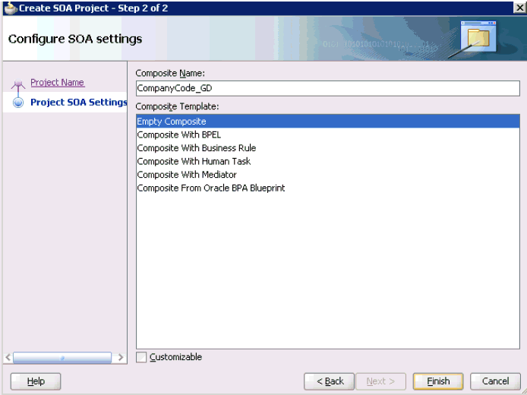Click the wizard title bar application icon
Screen dimensions: 527x395
[10, 8]
